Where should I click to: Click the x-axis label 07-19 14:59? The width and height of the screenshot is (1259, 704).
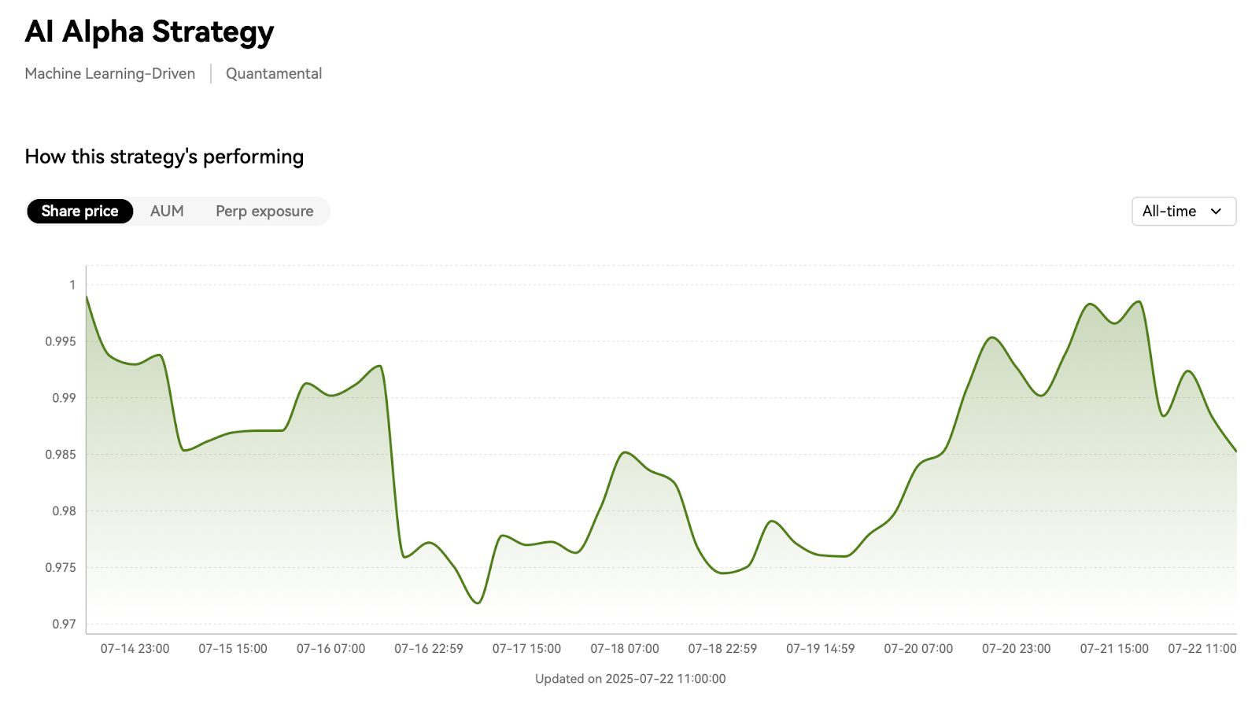point(821,648)
